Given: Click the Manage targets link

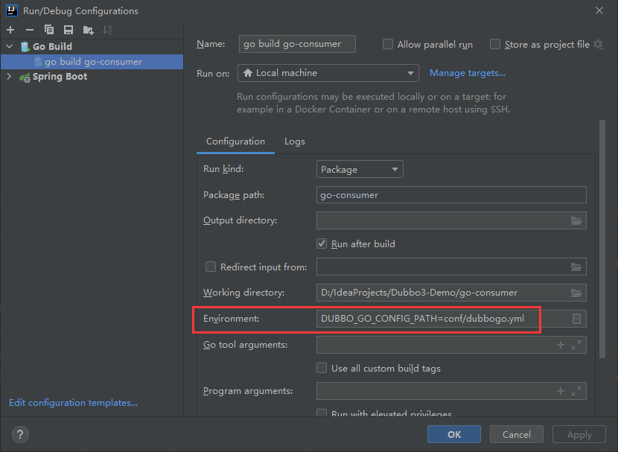Looking at the screenshot, I should [468, 73].
